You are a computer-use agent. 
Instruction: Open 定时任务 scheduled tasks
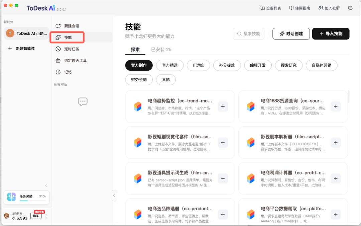82,49
